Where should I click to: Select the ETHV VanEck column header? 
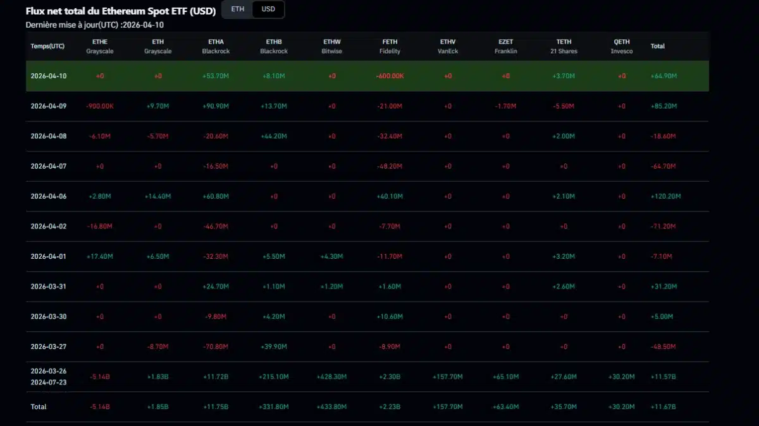[x=447, y=46]
